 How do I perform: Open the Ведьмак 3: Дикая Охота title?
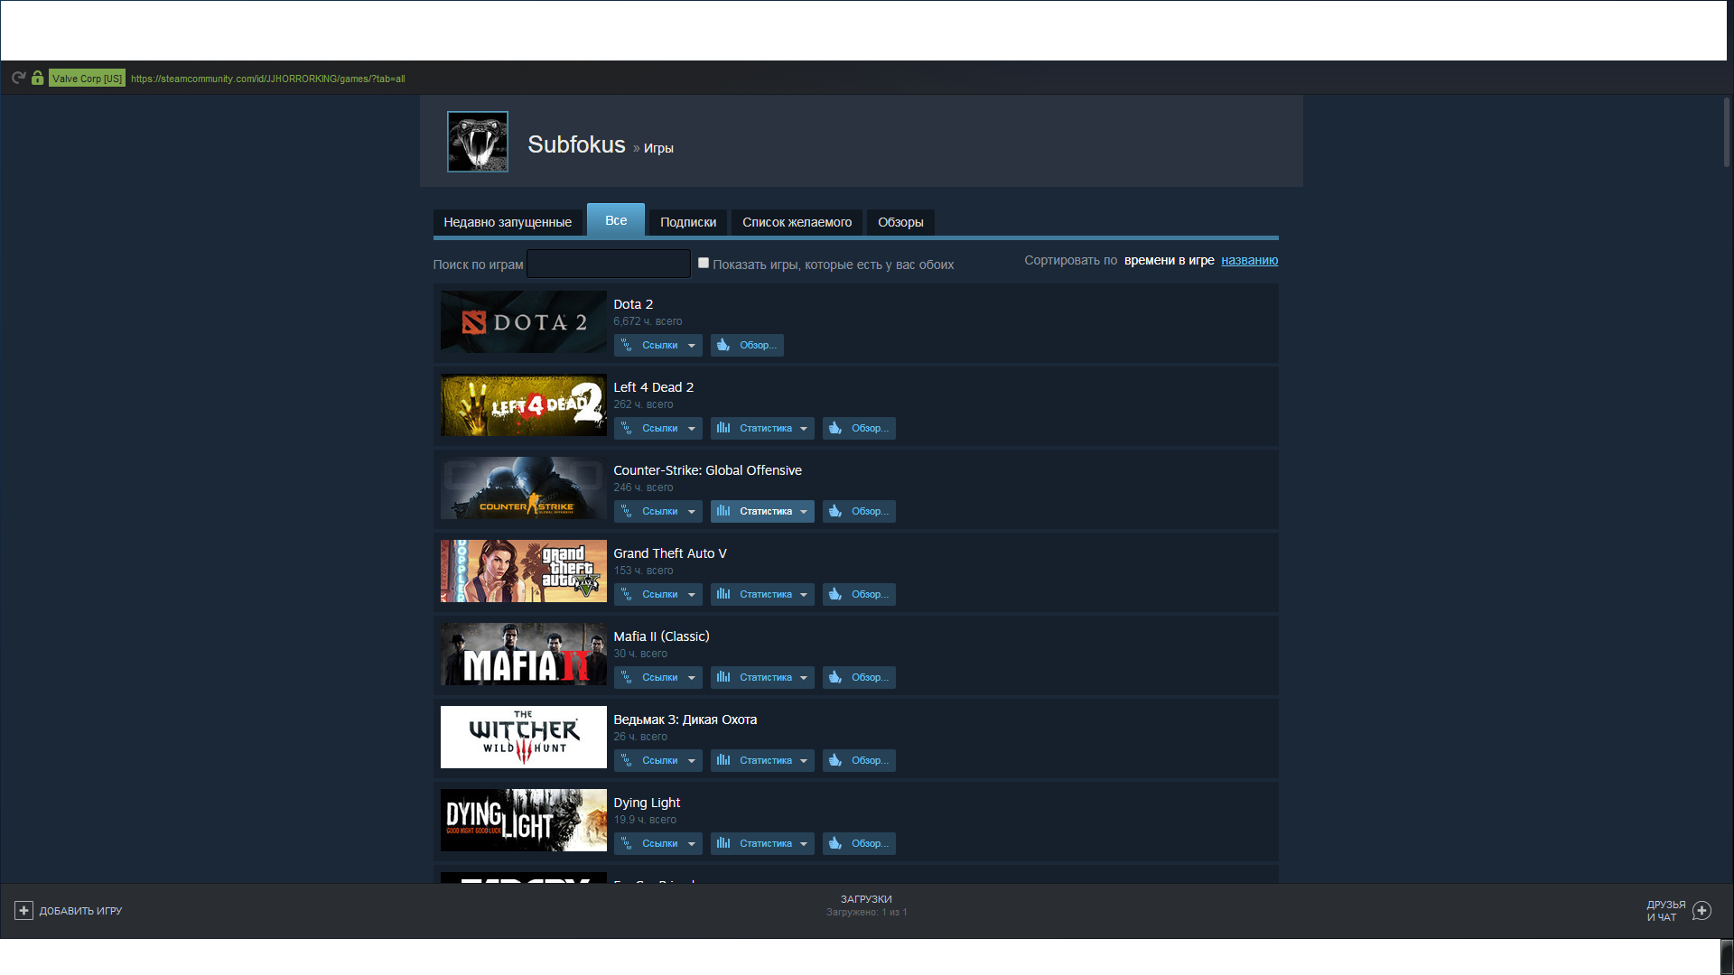[685, 720]
